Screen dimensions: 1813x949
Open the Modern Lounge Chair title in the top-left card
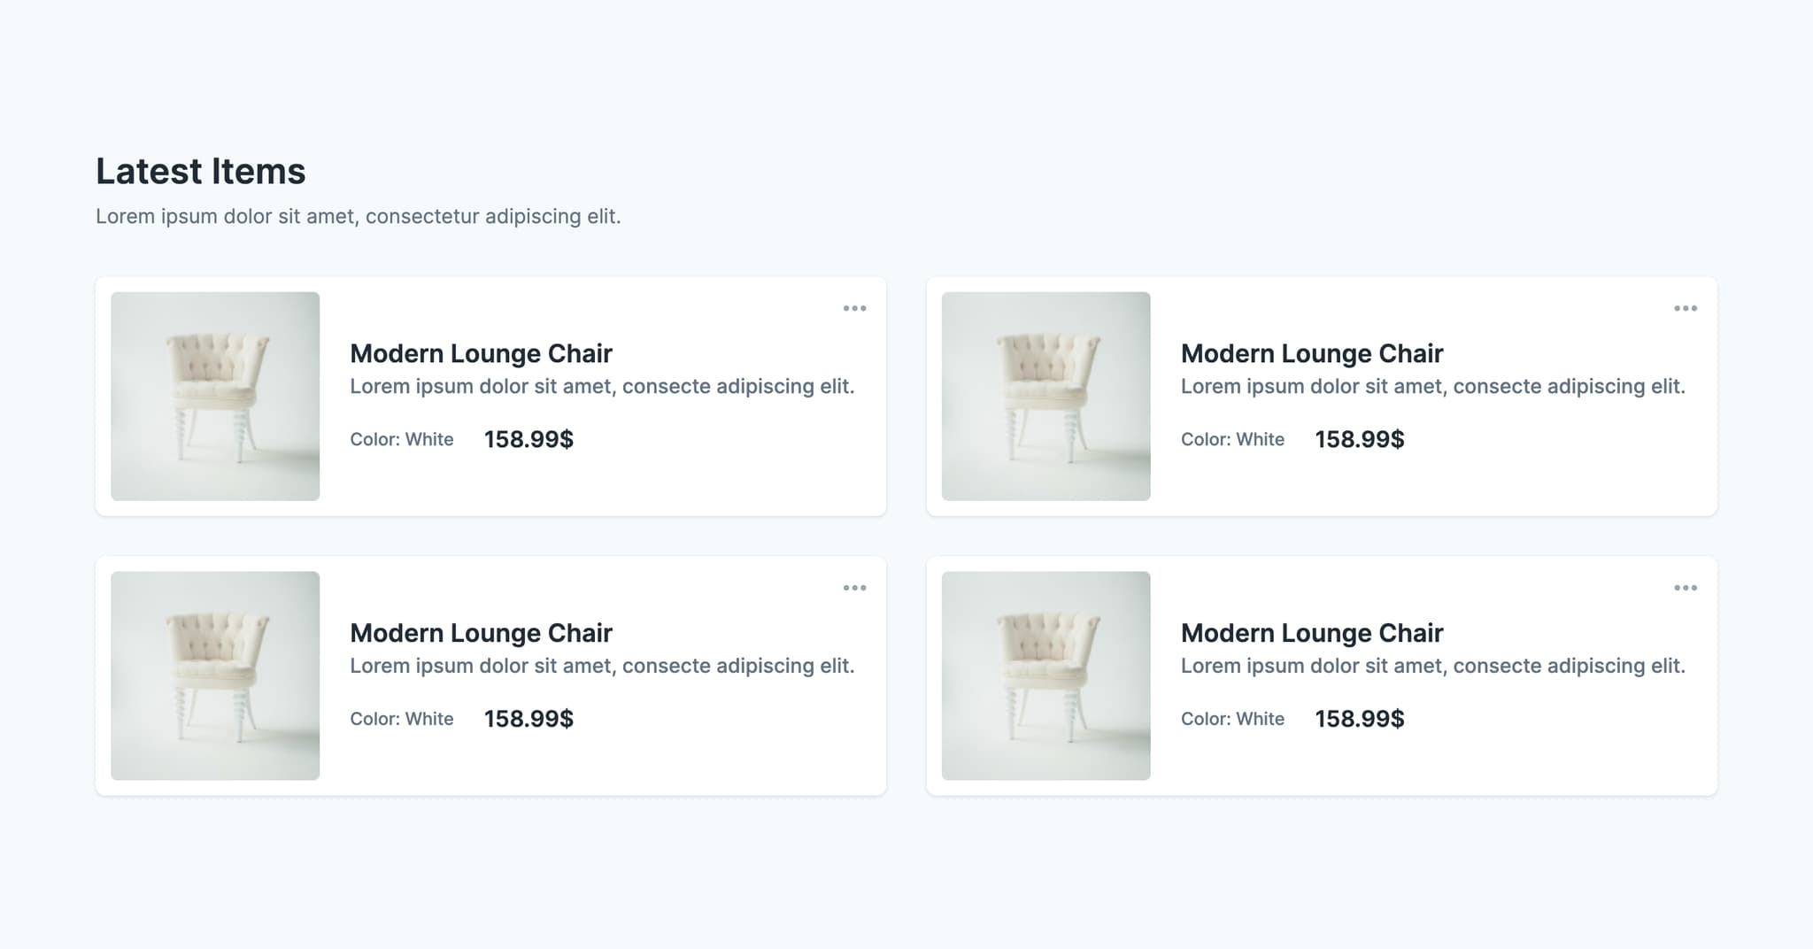point(481,353)
